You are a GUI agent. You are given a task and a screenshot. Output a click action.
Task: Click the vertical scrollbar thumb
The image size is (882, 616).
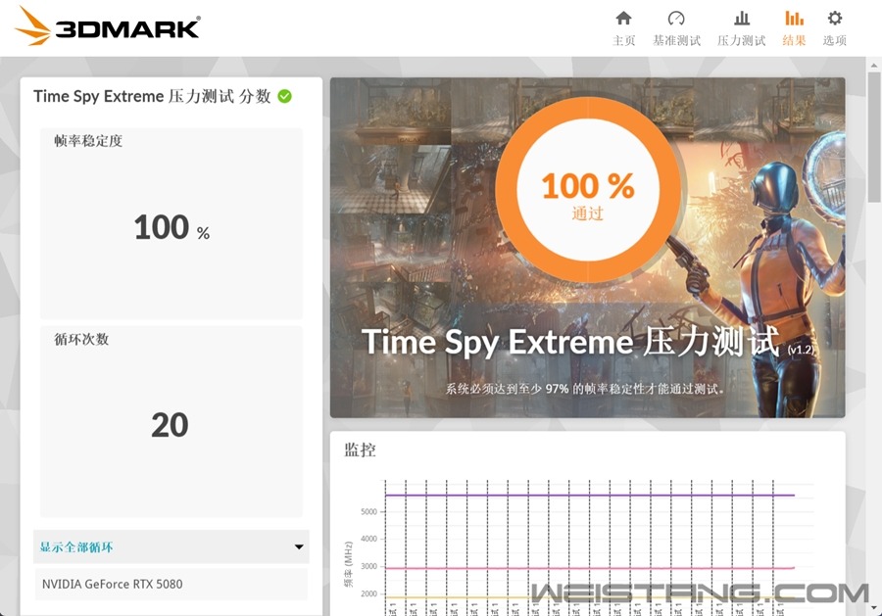[x=874, y=136]
